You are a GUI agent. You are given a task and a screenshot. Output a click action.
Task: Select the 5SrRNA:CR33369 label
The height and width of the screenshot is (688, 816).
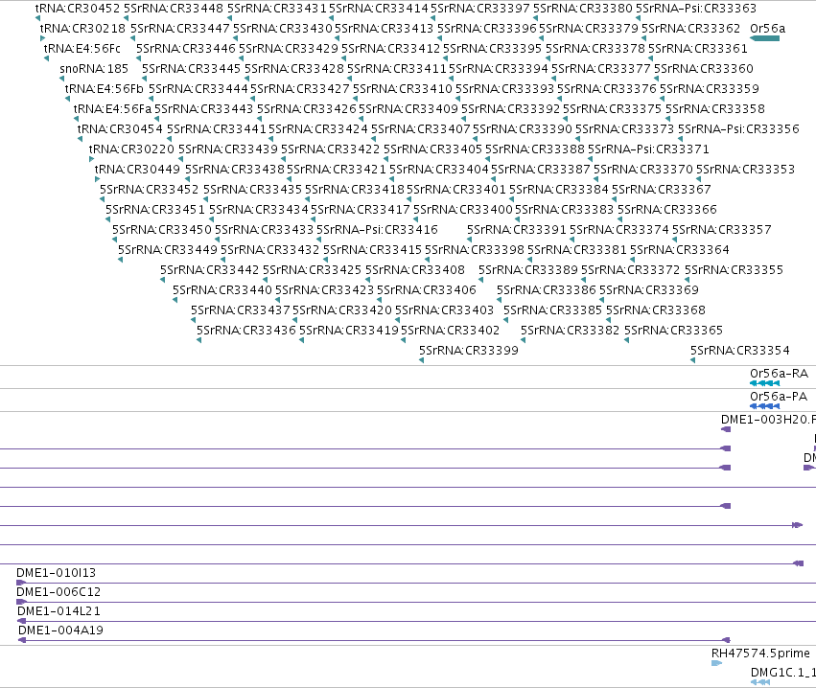[x=649, y=290]
